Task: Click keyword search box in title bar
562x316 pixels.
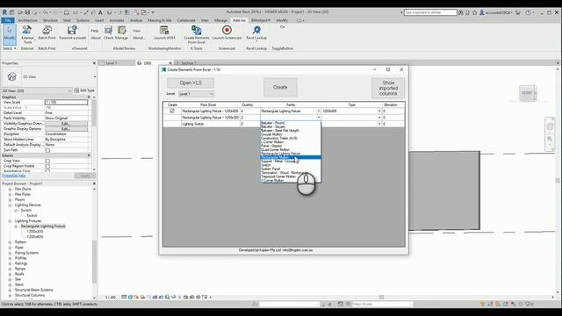Action: [x=430, y=12]
